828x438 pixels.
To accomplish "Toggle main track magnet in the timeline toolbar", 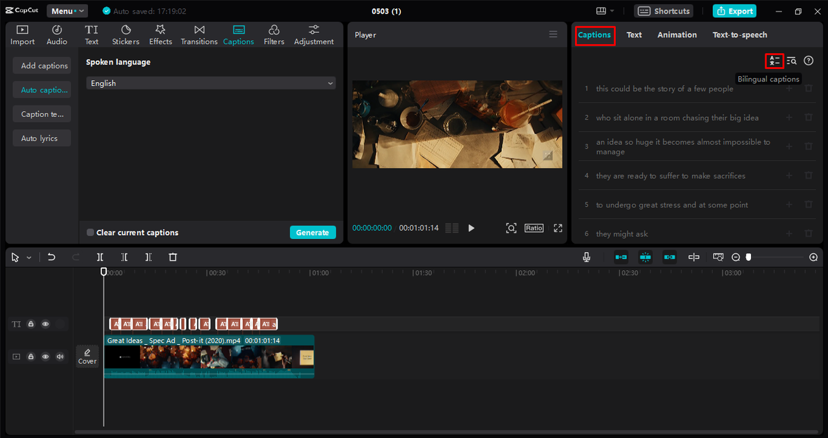I will pyautogui.click(x=621, y=257).
